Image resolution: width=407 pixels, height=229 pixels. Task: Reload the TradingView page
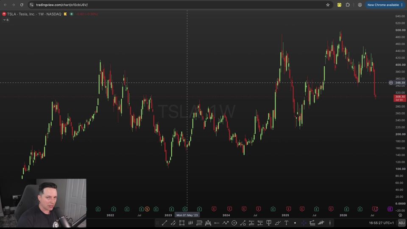coord(22,5)
